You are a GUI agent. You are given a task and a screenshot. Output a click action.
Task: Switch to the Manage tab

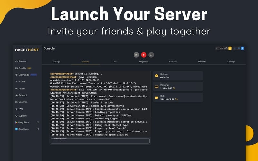[x=56, y=62]
